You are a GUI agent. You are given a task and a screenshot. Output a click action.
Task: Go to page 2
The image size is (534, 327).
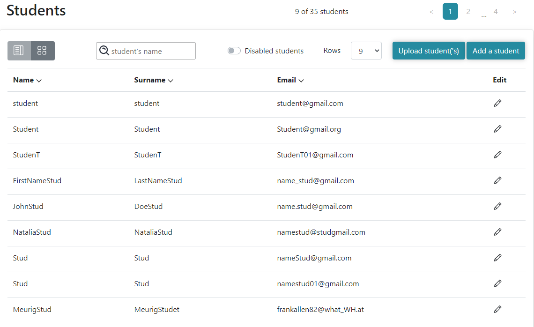(x=468, y=12)
